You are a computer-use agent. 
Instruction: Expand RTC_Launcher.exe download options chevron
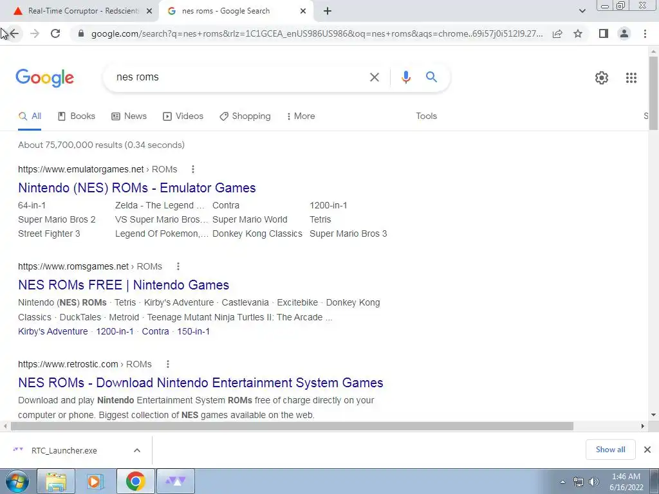tap(137, 450)
